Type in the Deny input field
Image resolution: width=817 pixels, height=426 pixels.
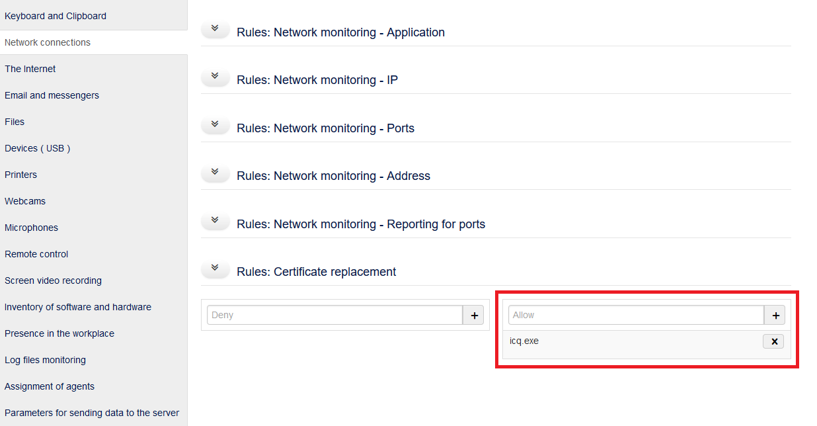[x=334, y=316]
